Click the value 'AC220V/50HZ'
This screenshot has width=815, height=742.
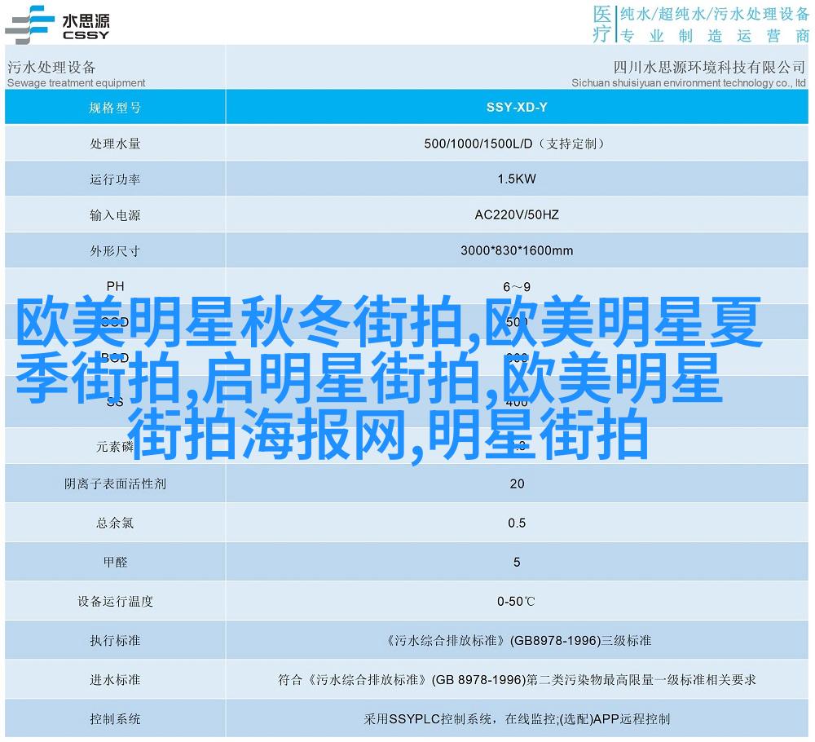click(x=517, y=214)
